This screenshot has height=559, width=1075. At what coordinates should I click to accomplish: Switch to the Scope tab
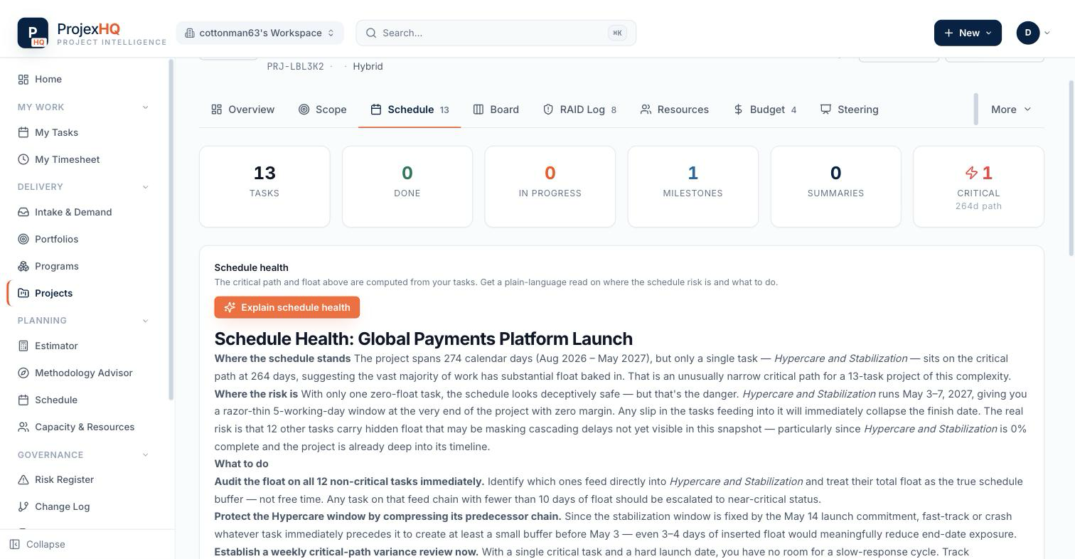pos(323,110)
